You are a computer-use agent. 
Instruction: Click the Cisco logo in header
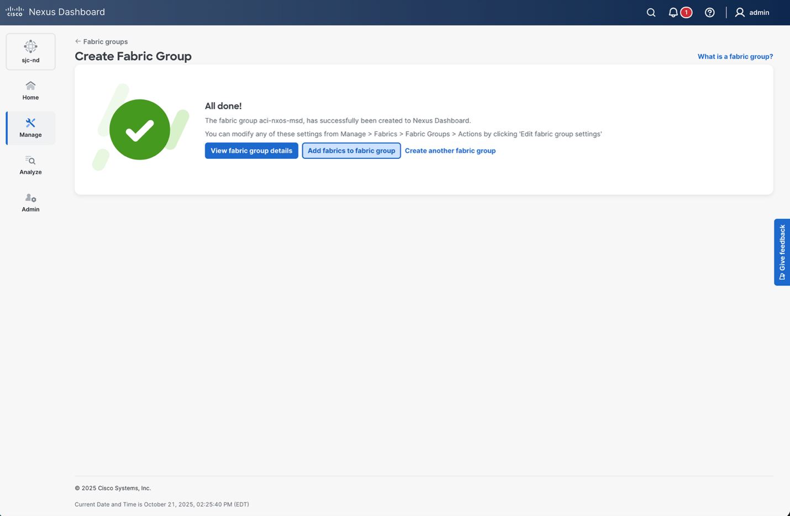[14, 12]
